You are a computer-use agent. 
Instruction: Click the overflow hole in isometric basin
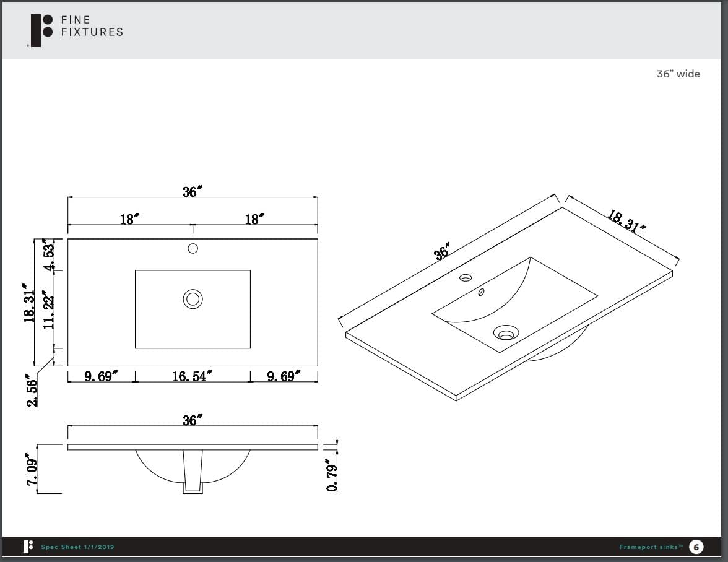point(482,292)
